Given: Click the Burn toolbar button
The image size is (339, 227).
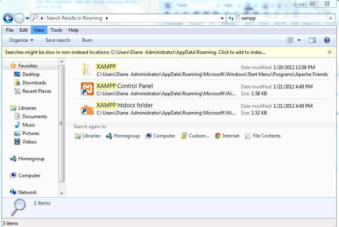Looking at the screenshot, I should 87,40.
